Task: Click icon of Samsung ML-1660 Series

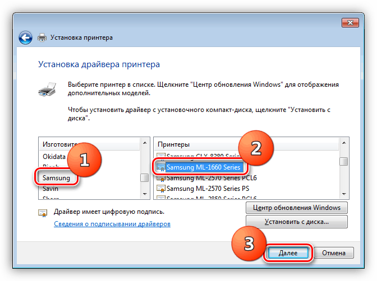Action: 161,167
